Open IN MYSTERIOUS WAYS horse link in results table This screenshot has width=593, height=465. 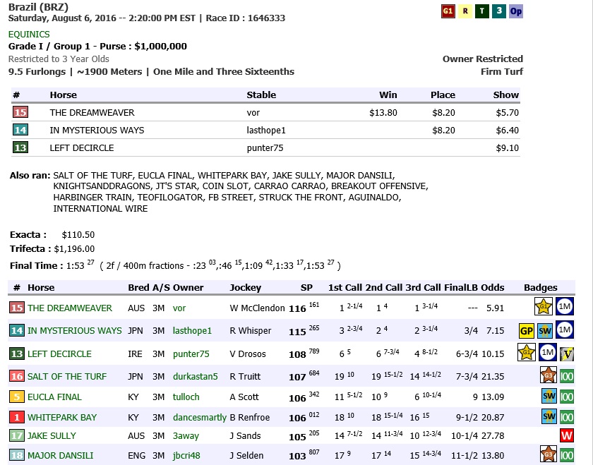75,331
